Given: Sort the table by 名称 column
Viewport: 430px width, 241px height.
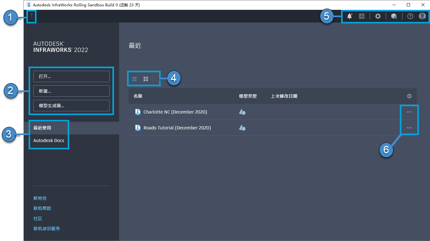Looking at the screenshot, I should tap(138, 96).
